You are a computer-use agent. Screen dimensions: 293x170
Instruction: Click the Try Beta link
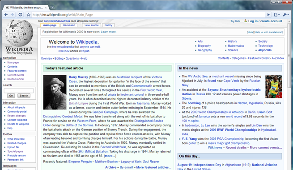point(235,21)
